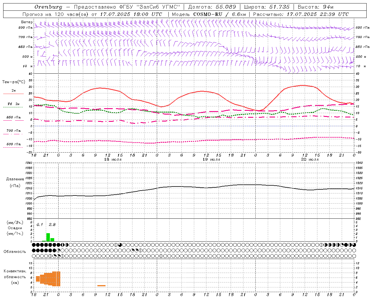Click the 2.8 precipitation total value
The image size is (371, 297).
(52, 225)
